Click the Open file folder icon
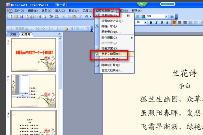 point(16,16)
